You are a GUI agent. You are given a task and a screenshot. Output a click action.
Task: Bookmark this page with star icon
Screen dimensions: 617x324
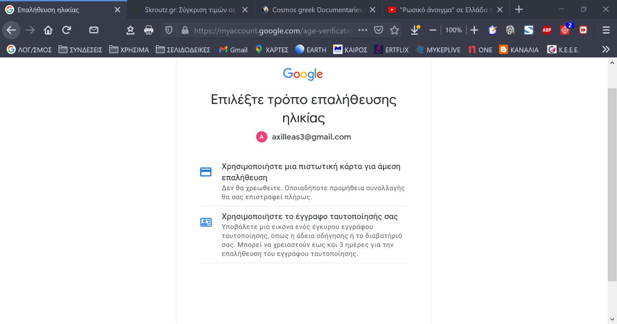[x=394, y=30]
